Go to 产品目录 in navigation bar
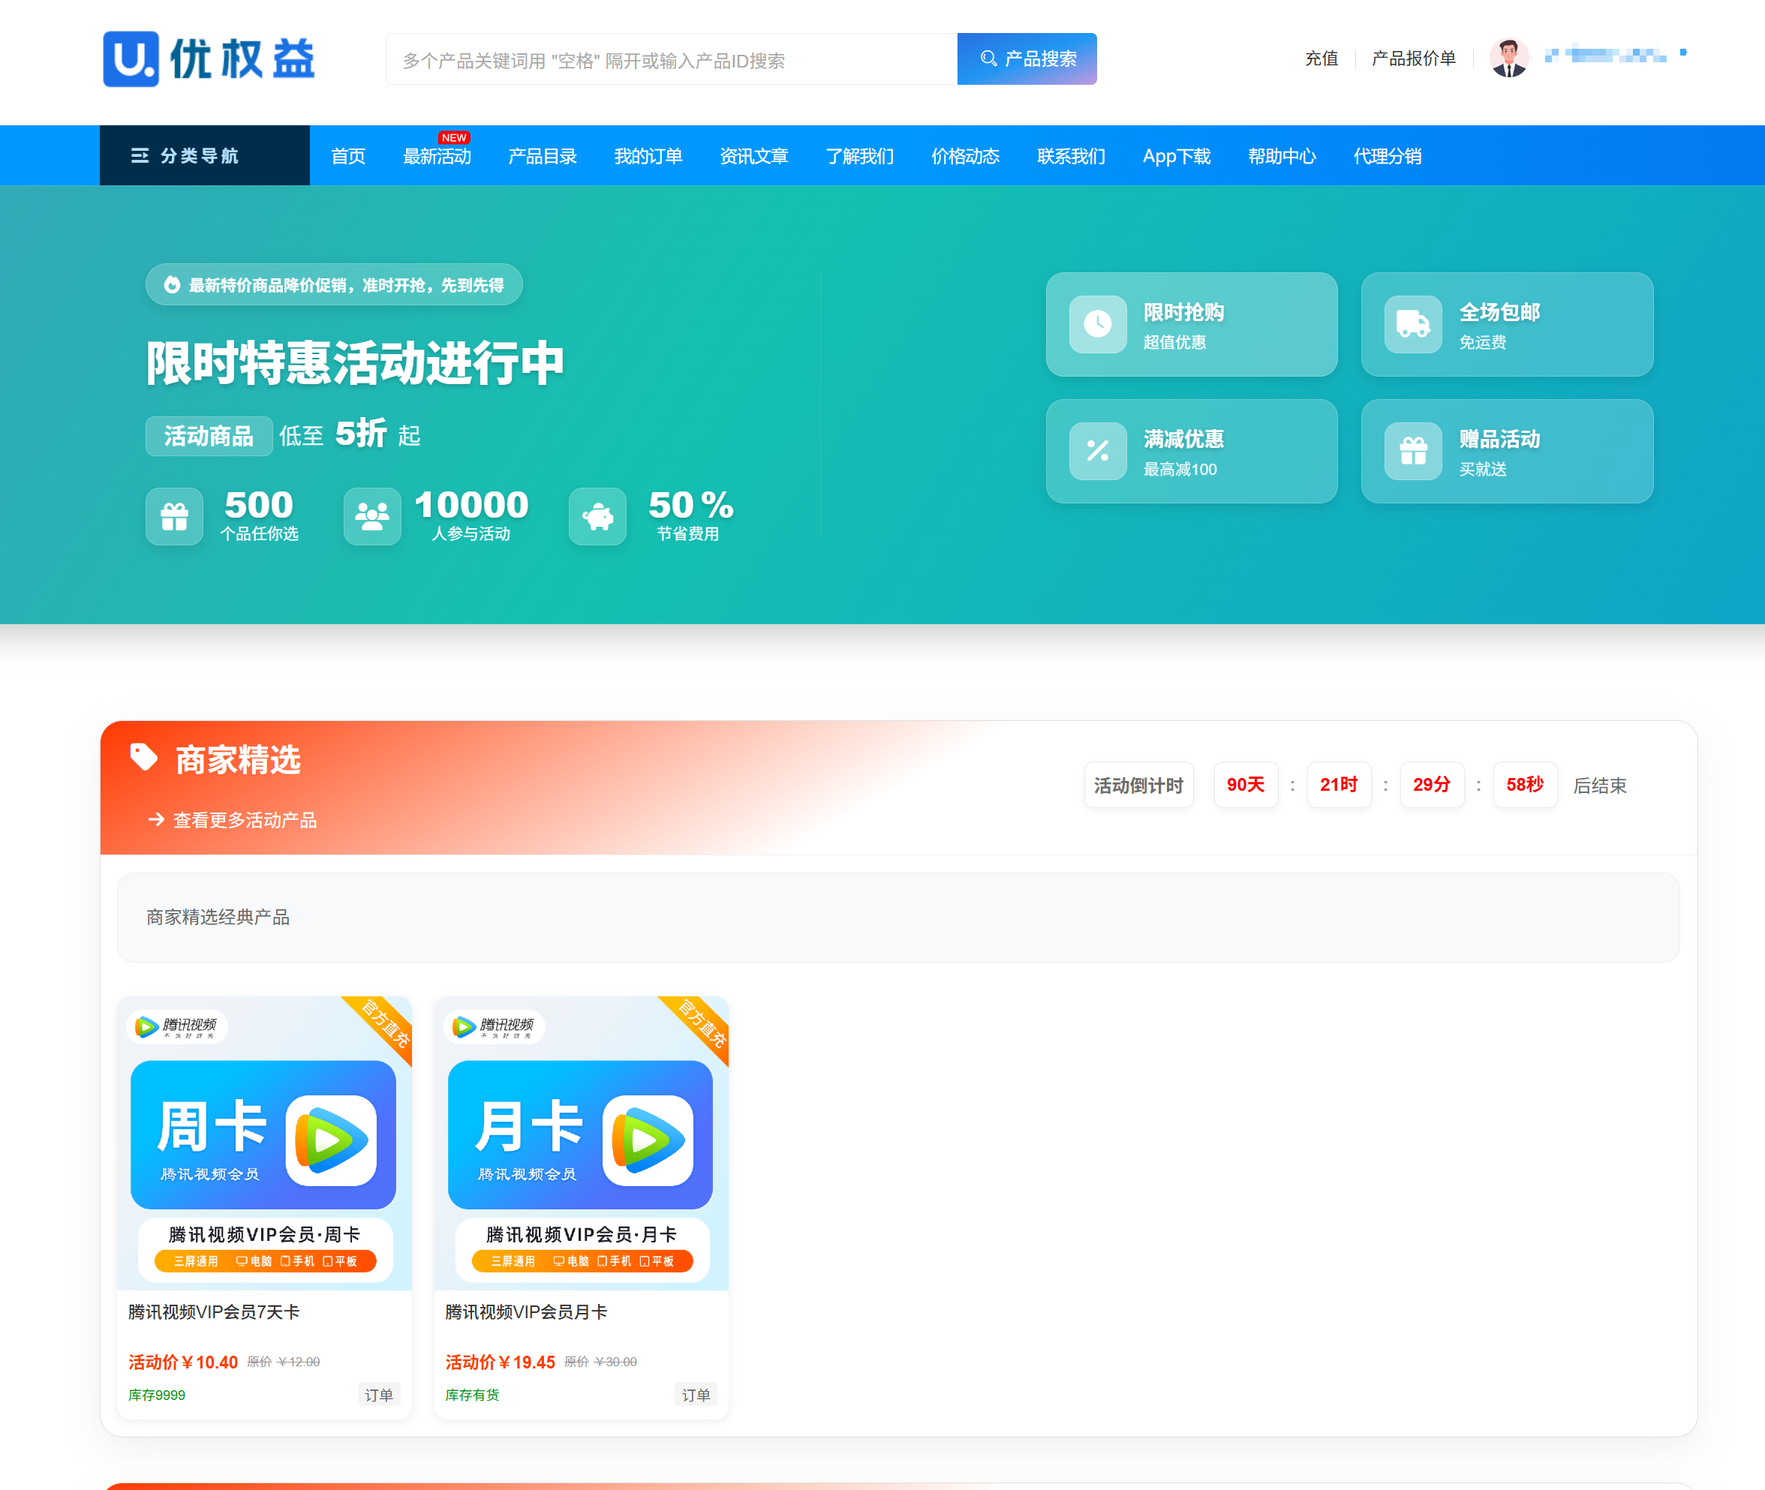 [542, 156]
